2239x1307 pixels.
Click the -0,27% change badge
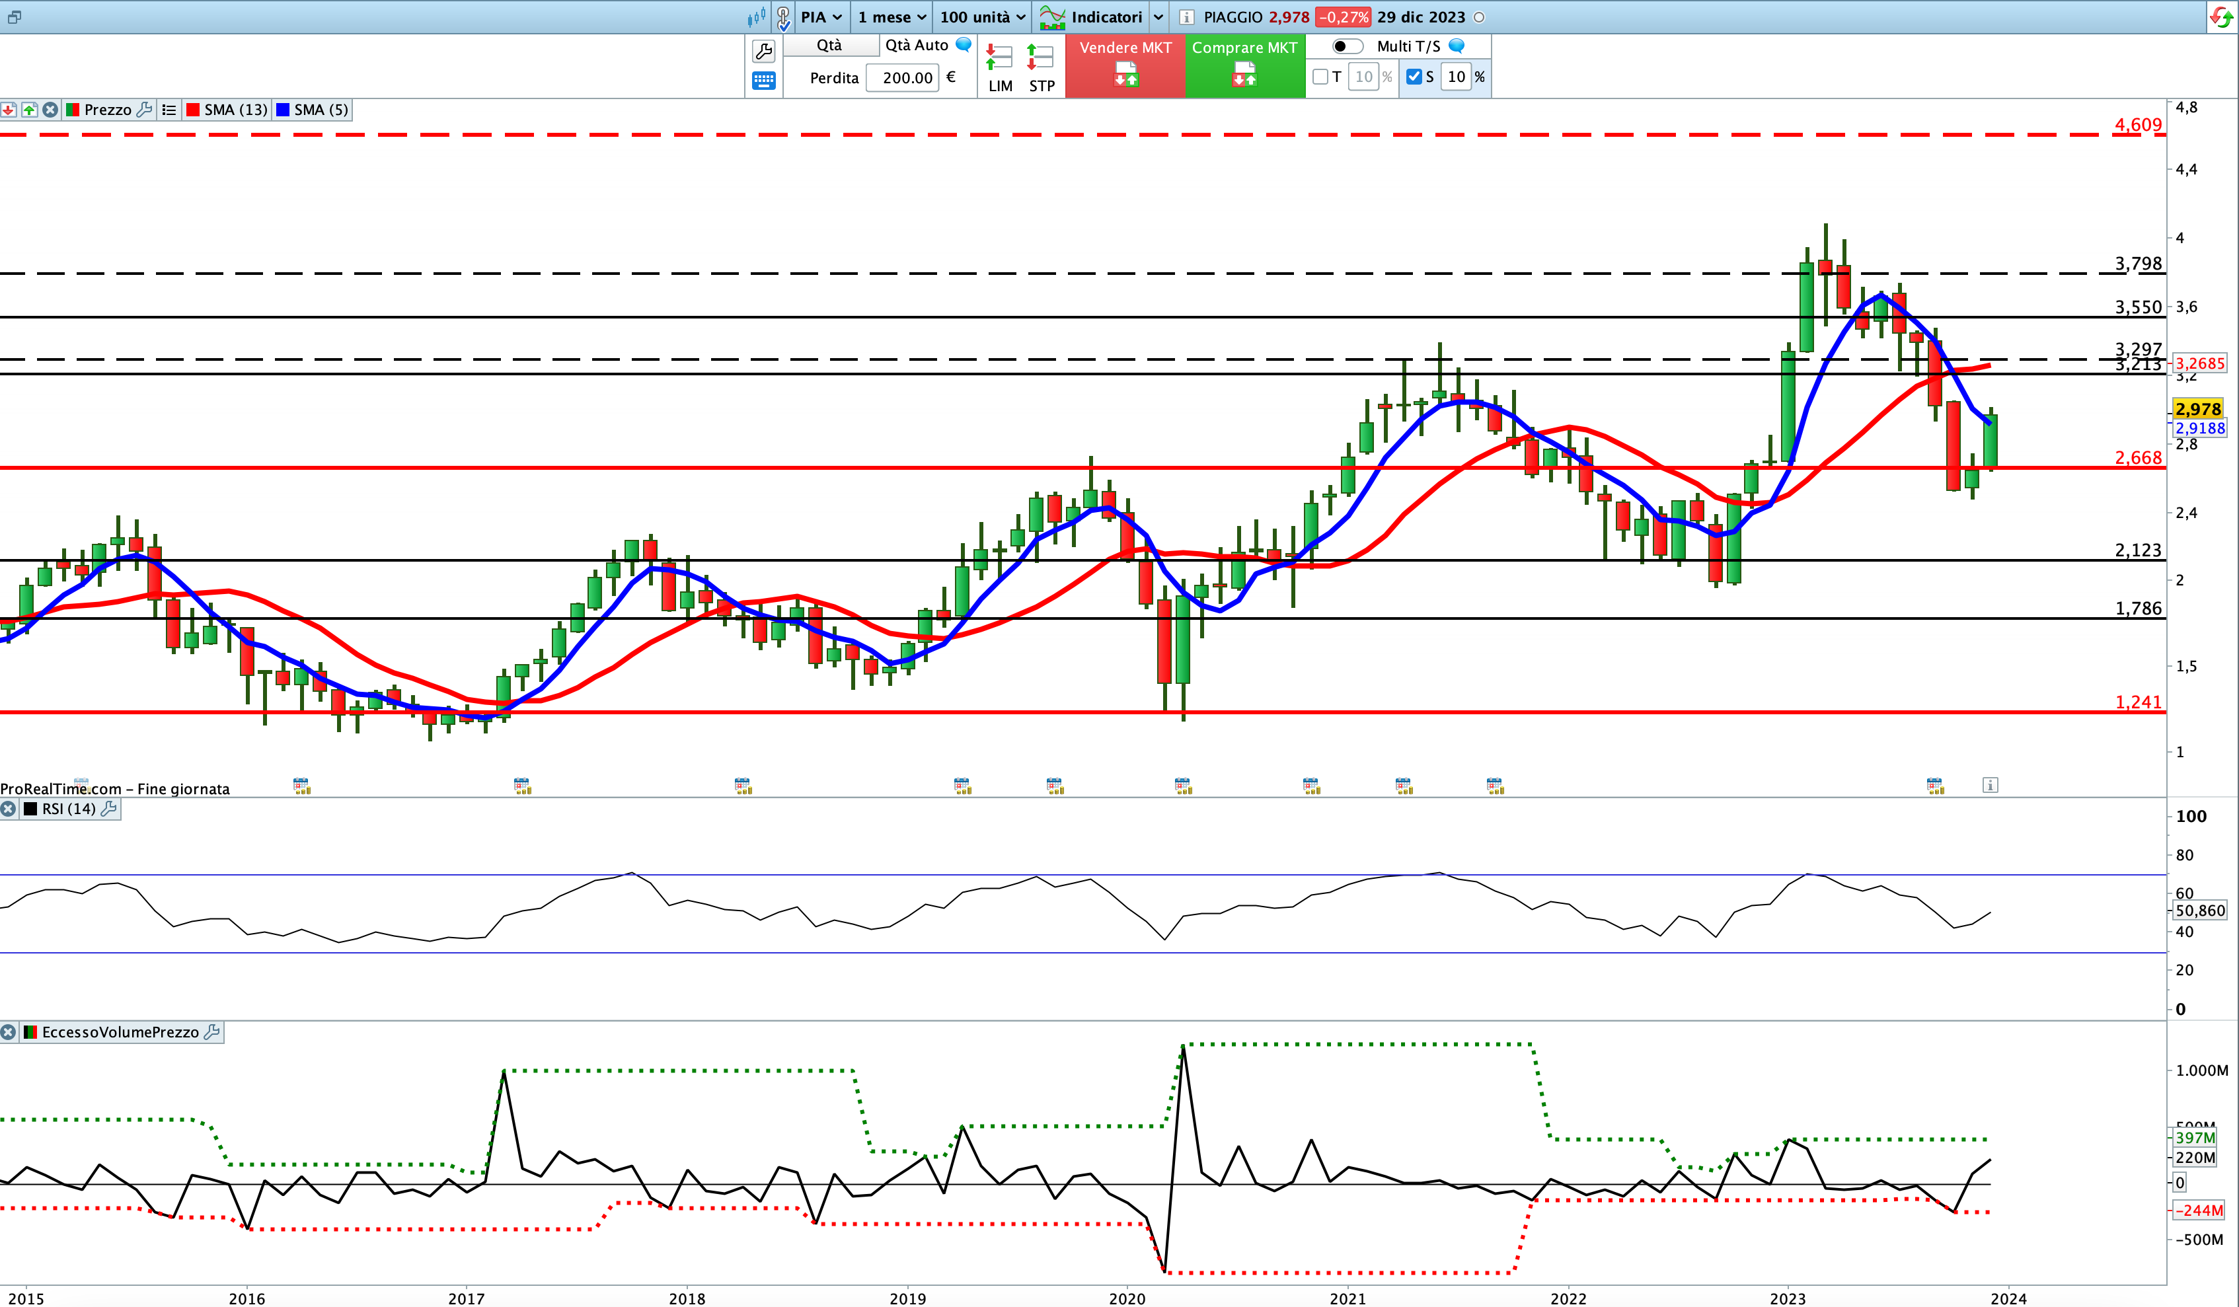point(1342,17)
